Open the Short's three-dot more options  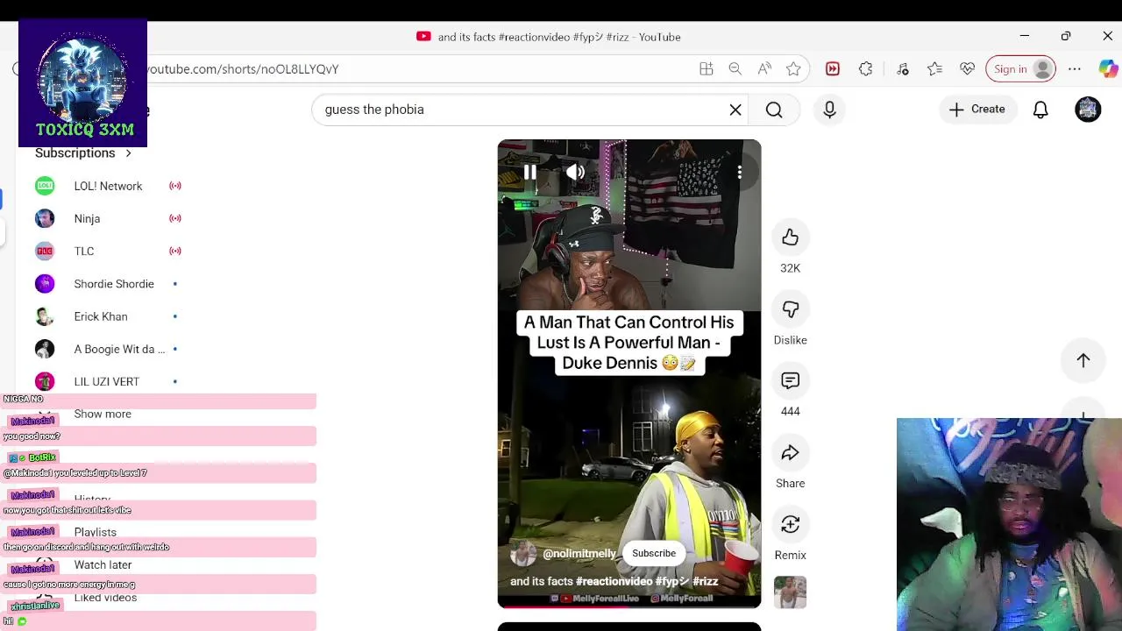pos(740,173)
